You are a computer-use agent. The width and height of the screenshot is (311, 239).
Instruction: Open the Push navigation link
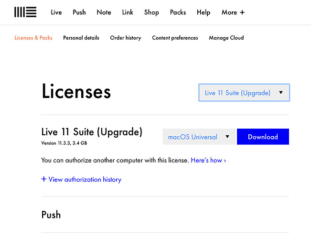pyautogui.click(x=79, y=12)
